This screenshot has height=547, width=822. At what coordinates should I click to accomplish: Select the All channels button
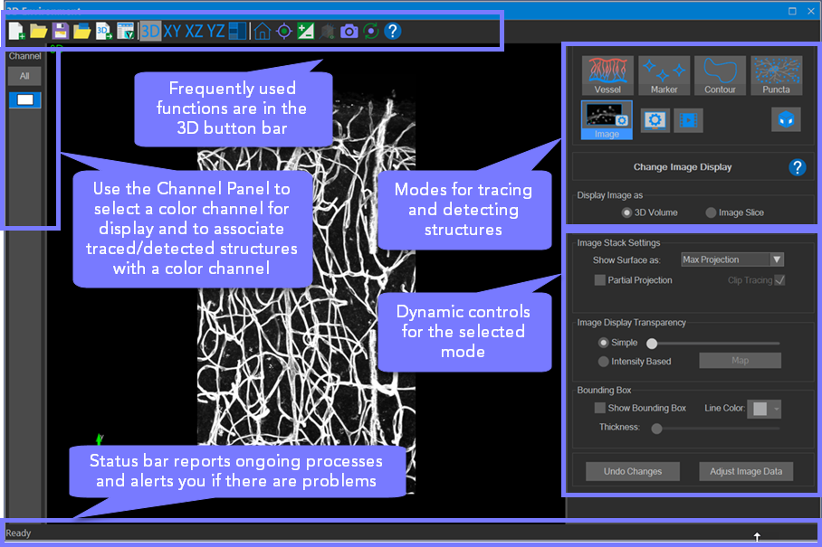pyautogui.click(x=24, y=77)
